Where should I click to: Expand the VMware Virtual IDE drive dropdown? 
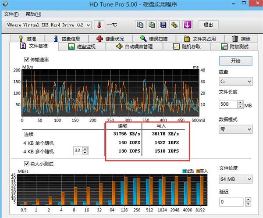coord(88,25)
